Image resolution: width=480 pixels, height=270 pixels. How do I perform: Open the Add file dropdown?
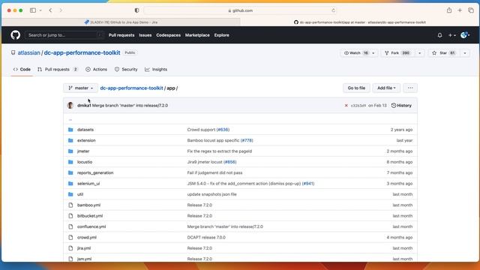point(386,88)
